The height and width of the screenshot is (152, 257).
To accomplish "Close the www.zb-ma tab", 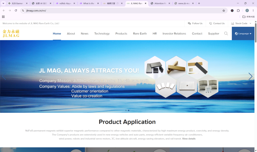I will pos(193,3).
